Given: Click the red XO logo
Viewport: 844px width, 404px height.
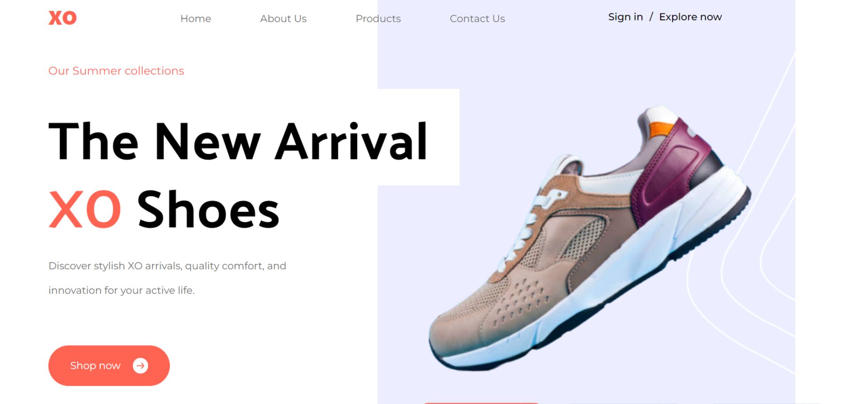Looking at the screenshot, I should [x=63, y=18].
